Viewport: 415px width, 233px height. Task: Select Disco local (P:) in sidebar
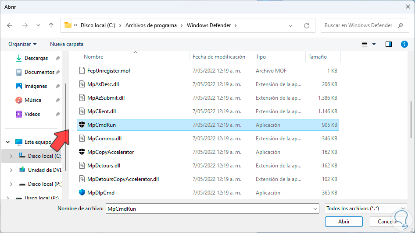tap(44, 184)
